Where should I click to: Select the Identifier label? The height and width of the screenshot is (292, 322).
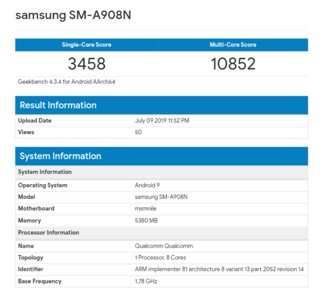[31, 269]
